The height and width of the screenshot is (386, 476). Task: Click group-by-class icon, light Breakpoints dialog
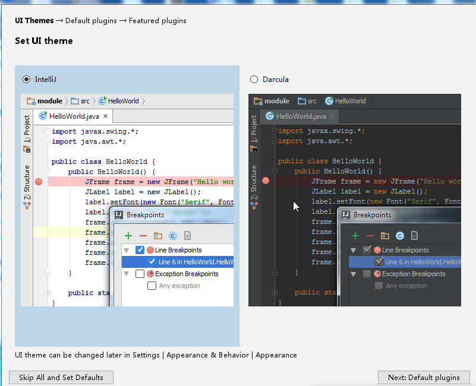click(173, 236)
